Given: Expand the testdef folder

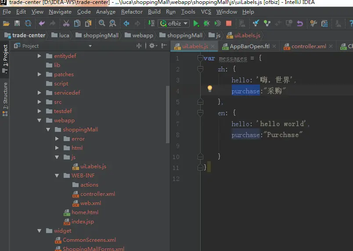Looking at the screenshot, I should pos(40,111).
